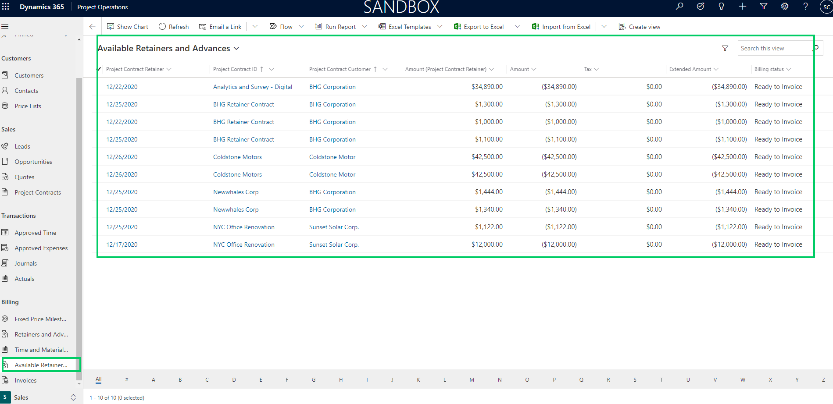Viewport: 833px width, 404px height.
Task: Click the lightbulb assistant icon
Action: coord(721,7)
